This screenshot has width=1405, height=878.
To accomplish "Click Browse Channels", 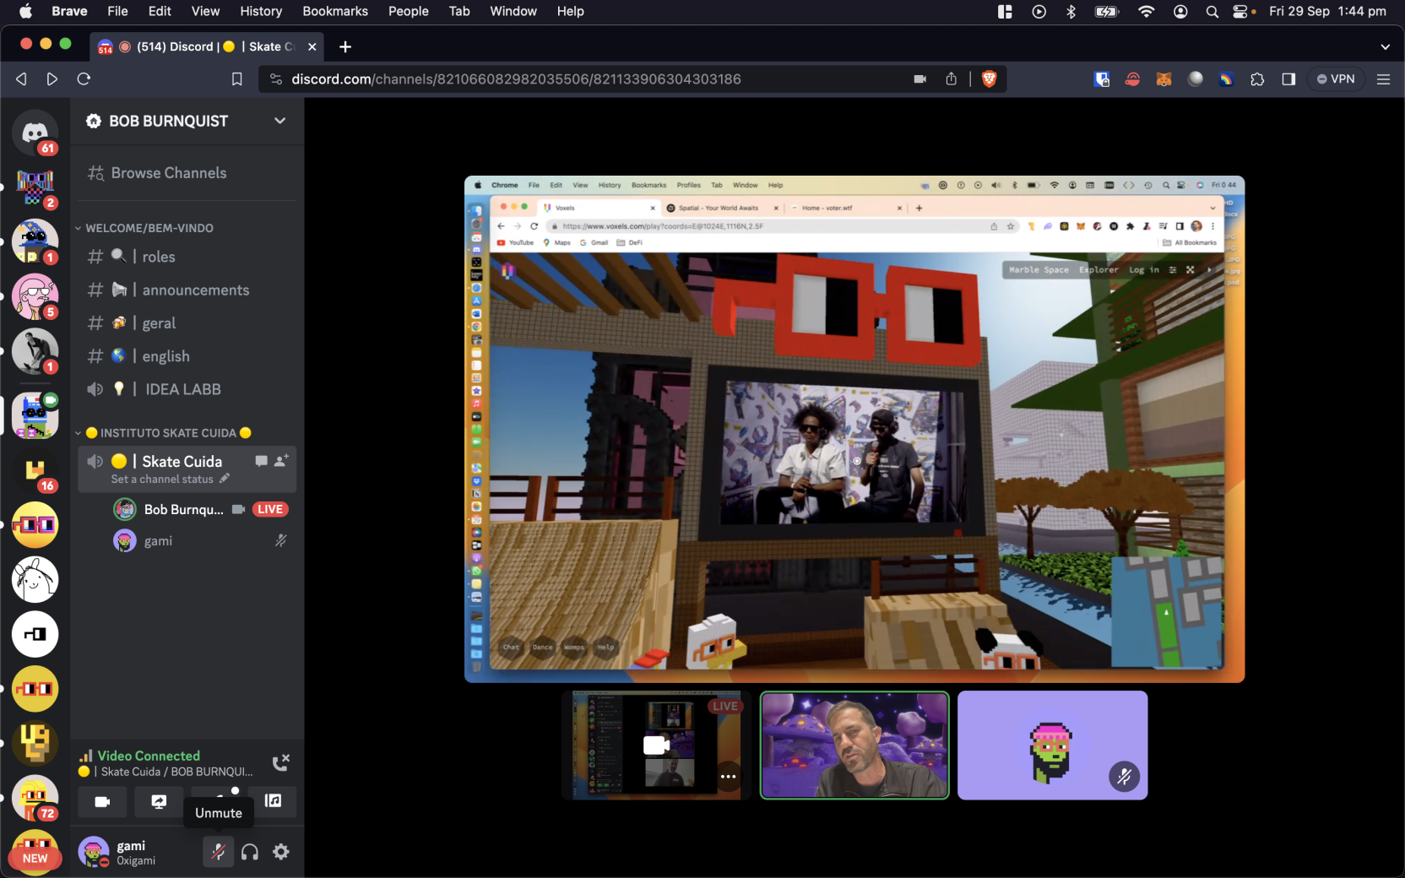I will (169, 173).
